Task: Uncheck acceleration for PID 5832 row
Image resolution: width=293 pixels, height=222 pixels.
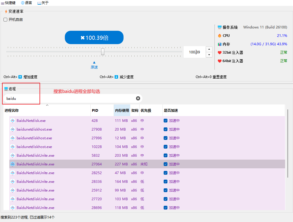Action: point(165,156)
